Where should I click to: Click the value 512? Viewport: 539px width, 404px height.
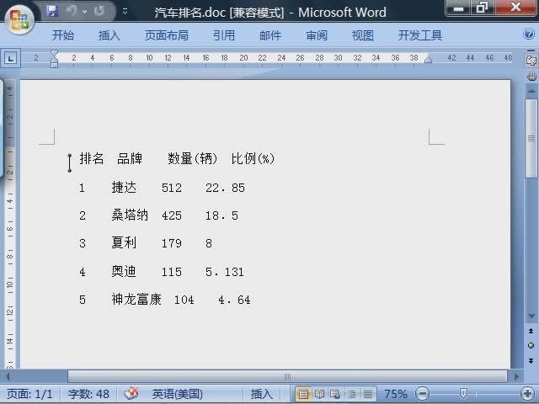(x=172, y=189)
